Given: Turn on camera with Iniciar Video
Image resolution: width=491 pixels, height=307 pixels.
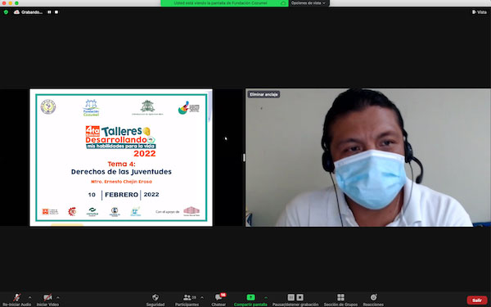Looking at the screenshot, I should 47,297.
